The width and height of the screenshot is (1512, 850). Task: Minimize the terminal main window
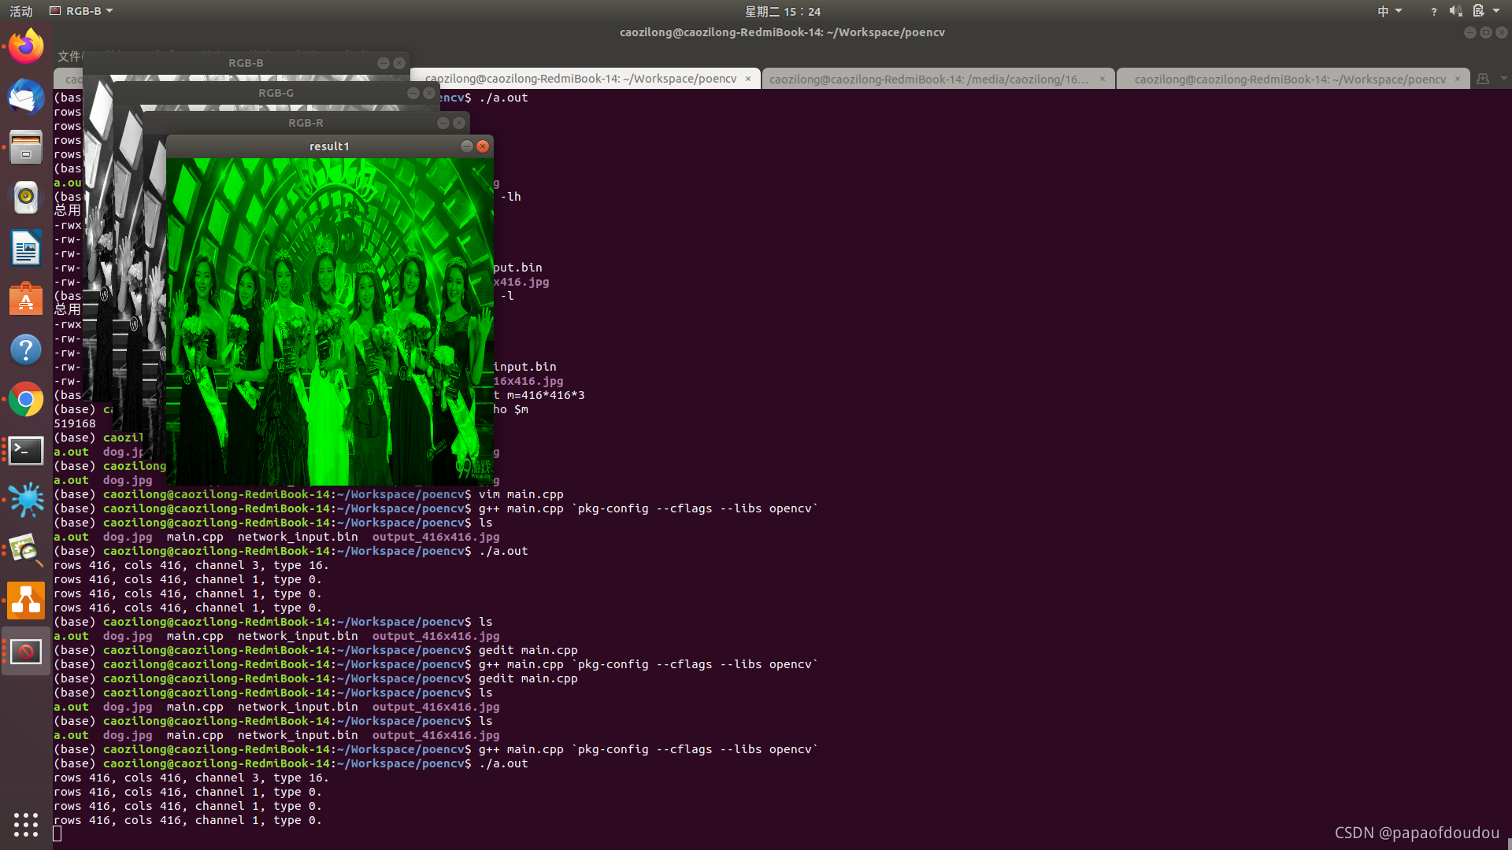(1469, 32)
